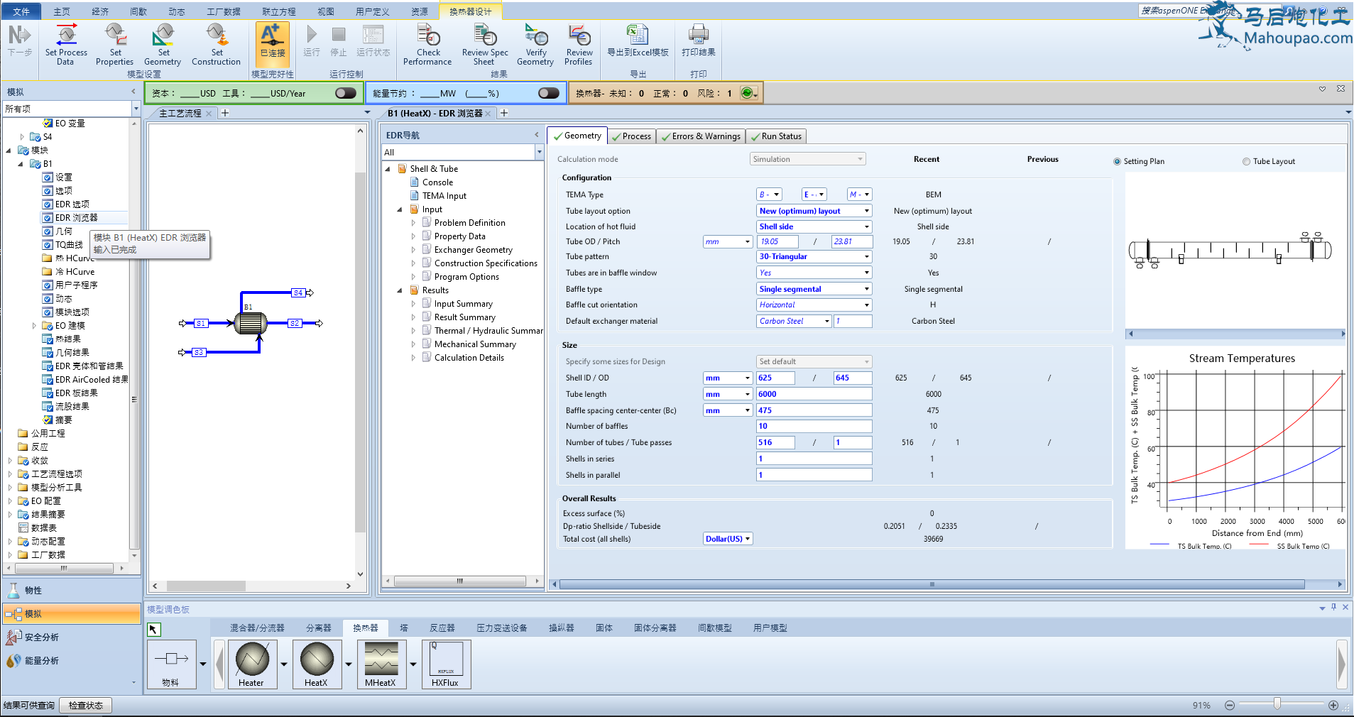Screen dimensions: 1354x717
Task: Click the Tube length input field
Action: click(x=814, y=394)
